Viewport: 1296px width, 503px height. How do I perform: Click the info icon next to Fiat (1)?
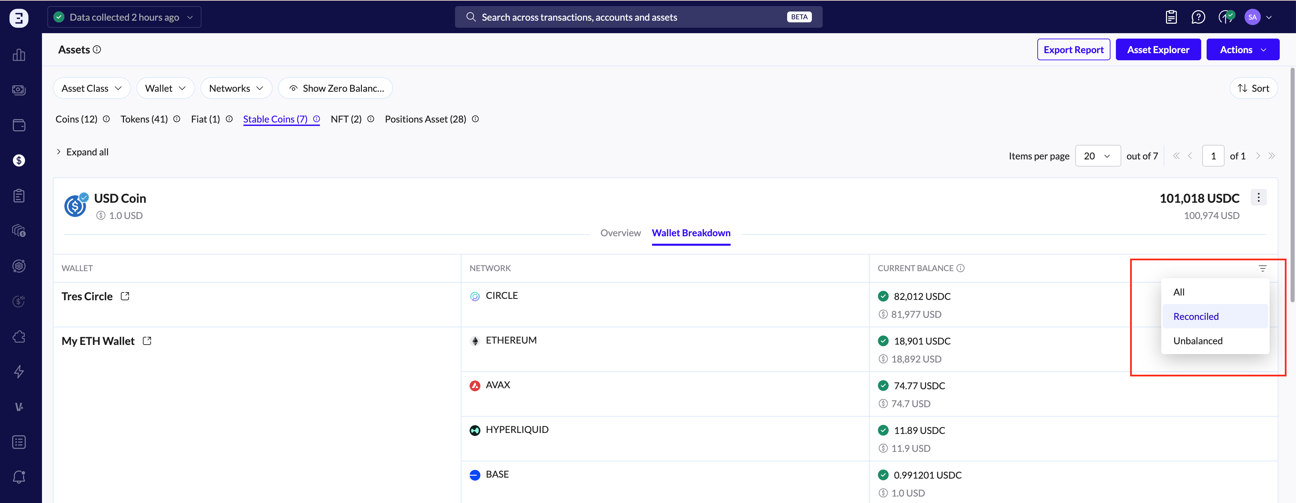click(x=229, y=119)
